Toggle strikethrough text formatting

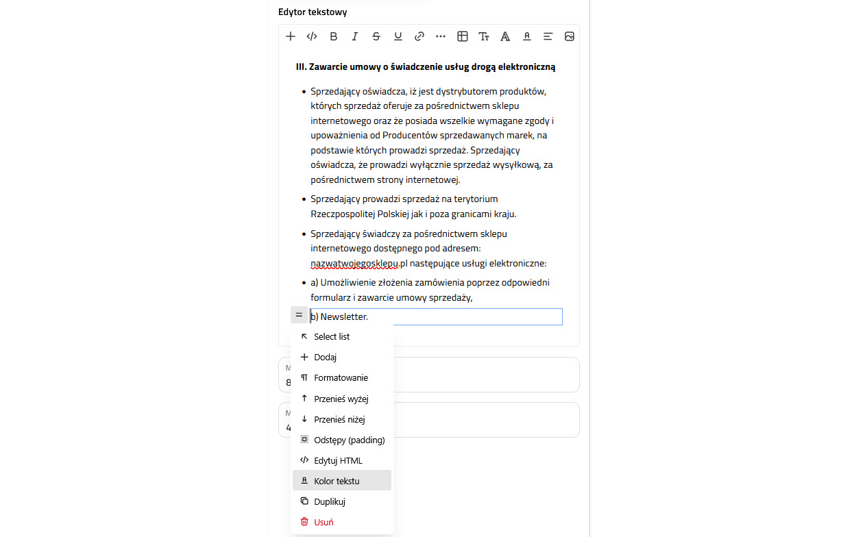(x=376, y=36)
